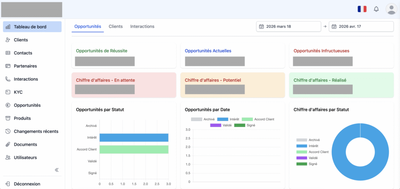This screenshot has height=189, width=400.
Task: Open Changements récents
Action: pyautogui.click(x=32, y=131)
